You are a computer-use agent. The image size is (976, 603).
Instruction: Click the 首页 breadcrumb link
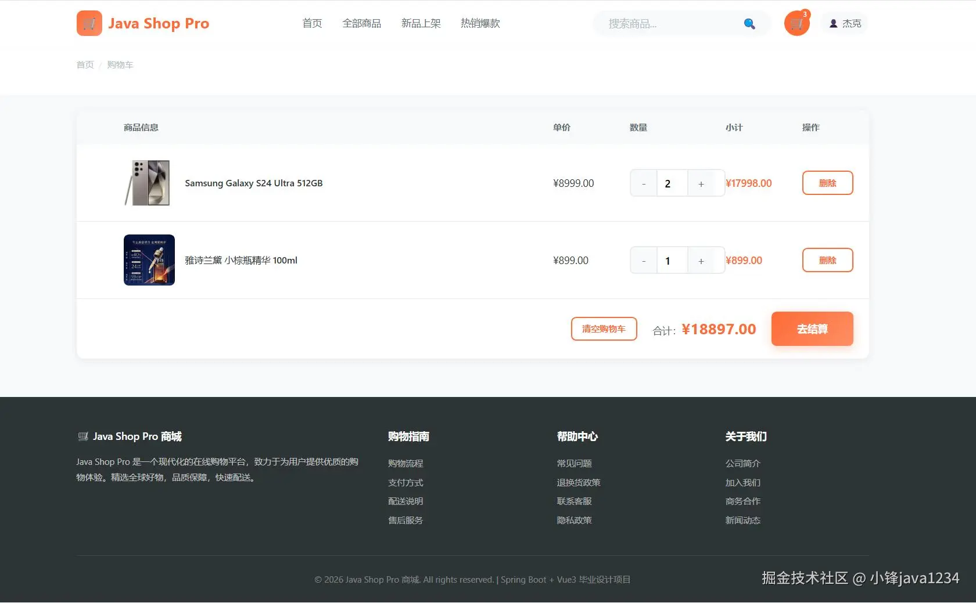[85, 64]
